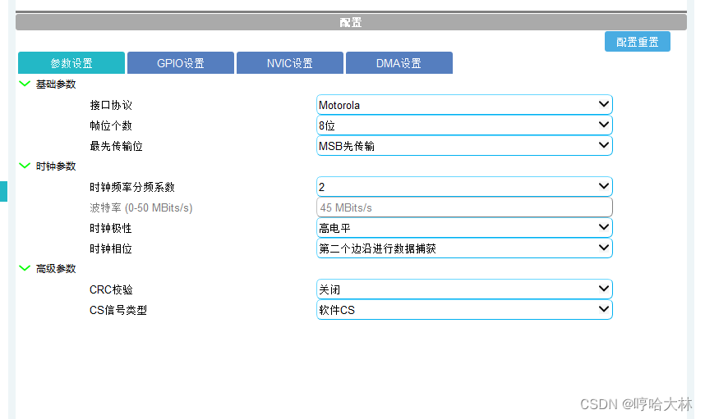Open the 最先传输位 MSB先传输 dropdown

coord(464,146)
